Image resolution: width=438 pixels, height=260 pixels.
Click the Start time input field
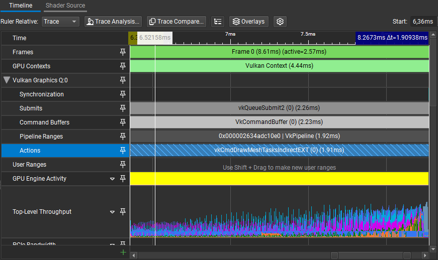422,22
